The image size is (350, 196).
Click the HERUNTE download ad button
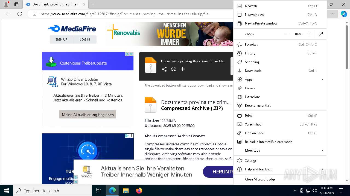pos(218,171)
